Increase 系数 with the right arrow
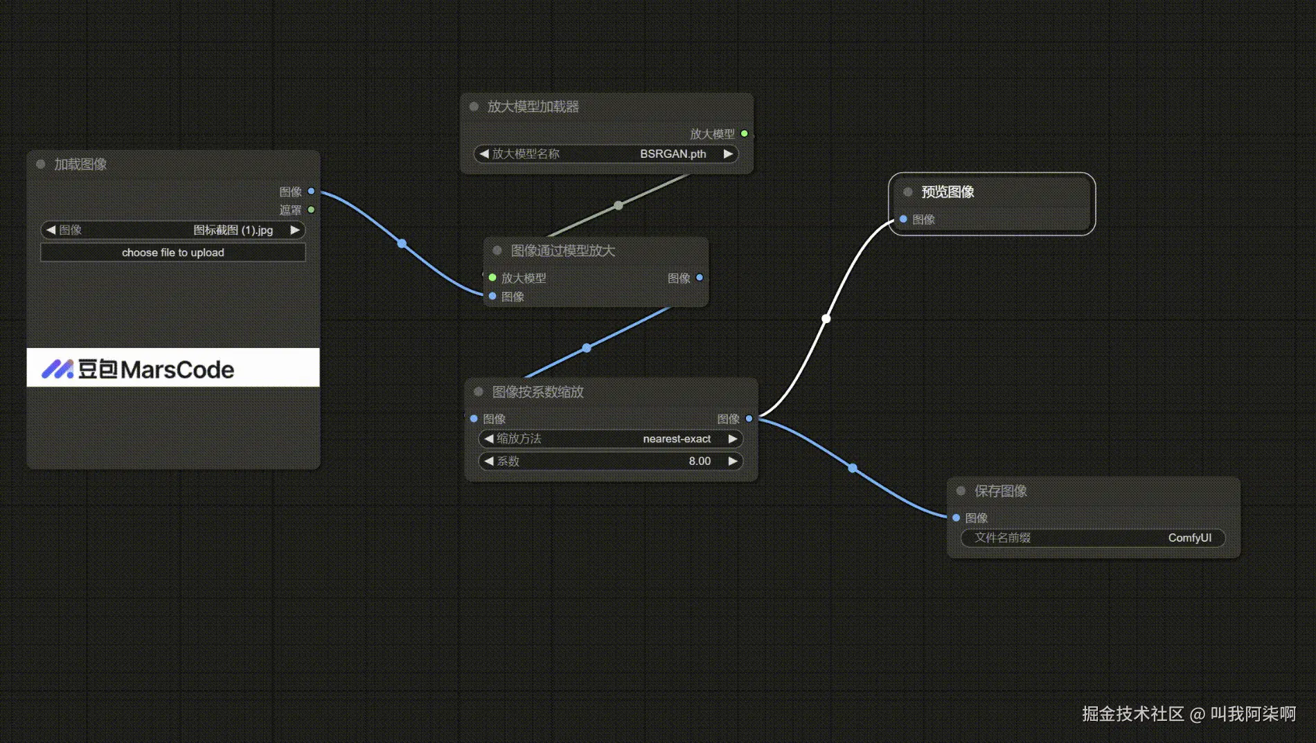 pos(733,461)
